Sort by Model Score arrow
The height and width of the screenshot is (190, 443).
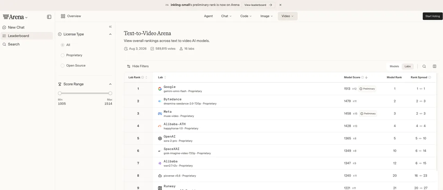(x=367, y=77)
